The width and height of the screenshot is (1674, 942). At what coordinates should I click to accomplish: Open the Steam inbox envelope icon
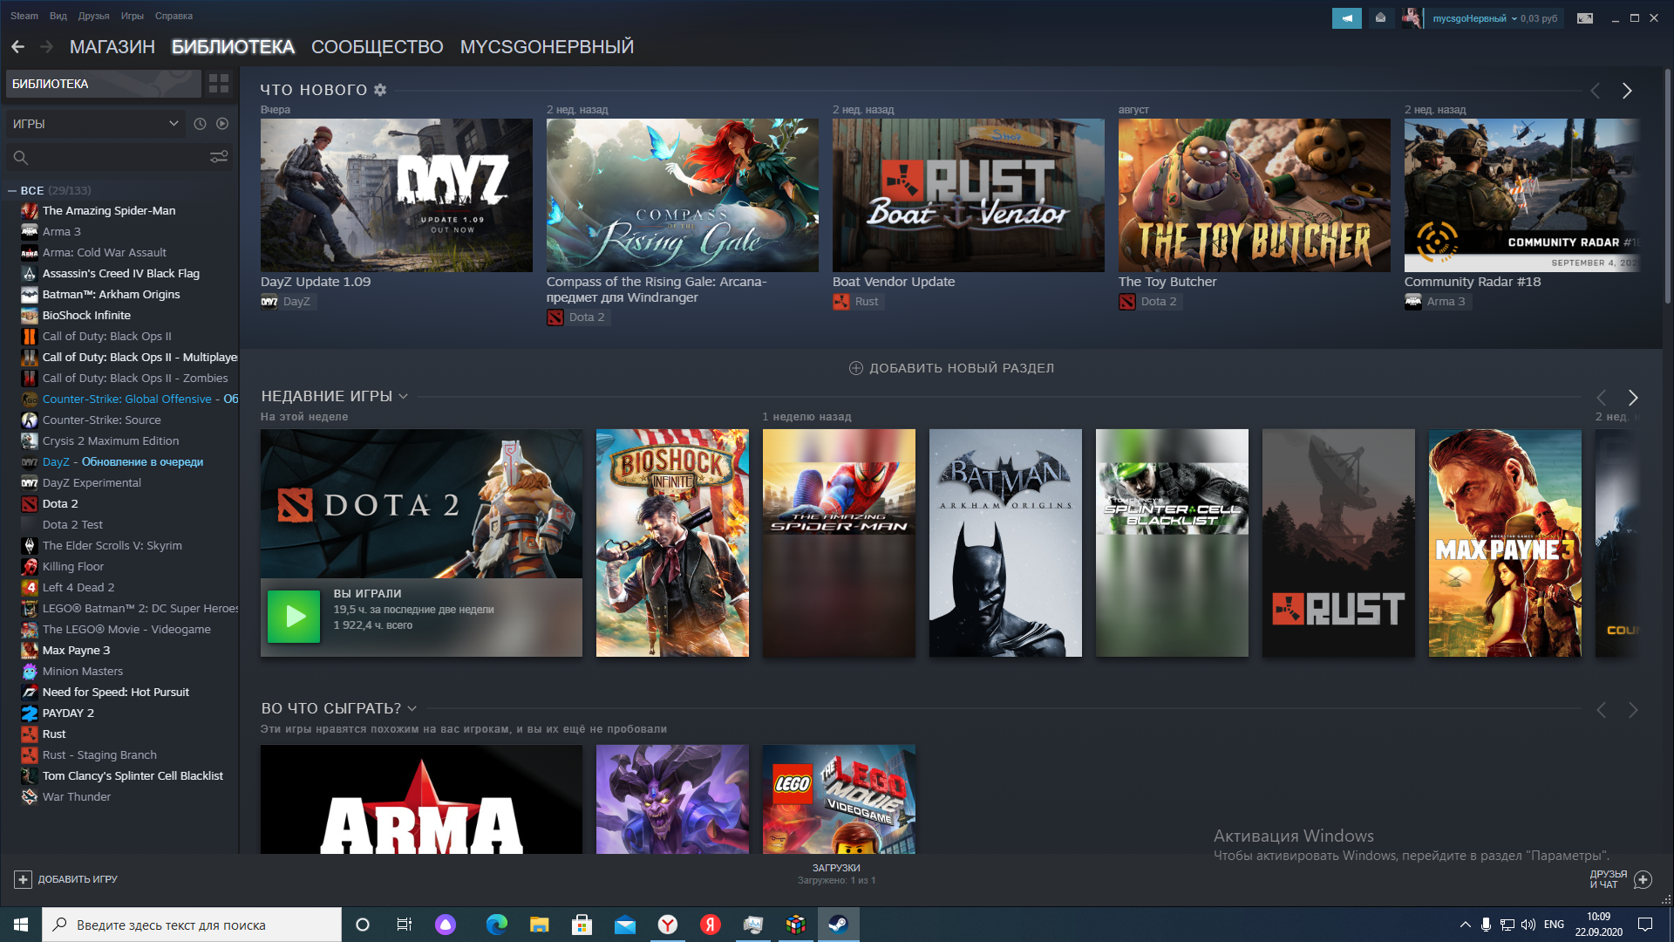[1380, 17]
